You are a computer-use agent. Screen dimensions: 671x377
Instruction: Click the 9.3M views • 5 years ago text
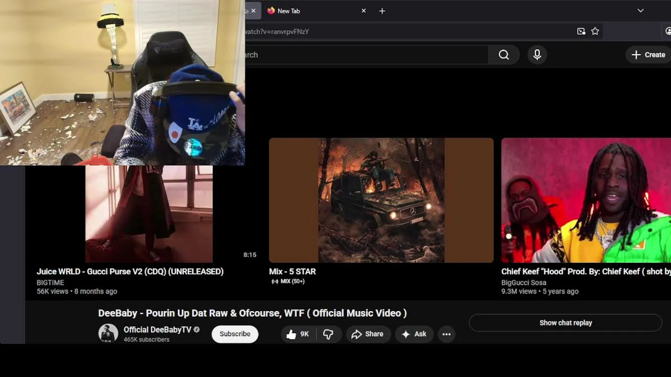click(540, 292)
